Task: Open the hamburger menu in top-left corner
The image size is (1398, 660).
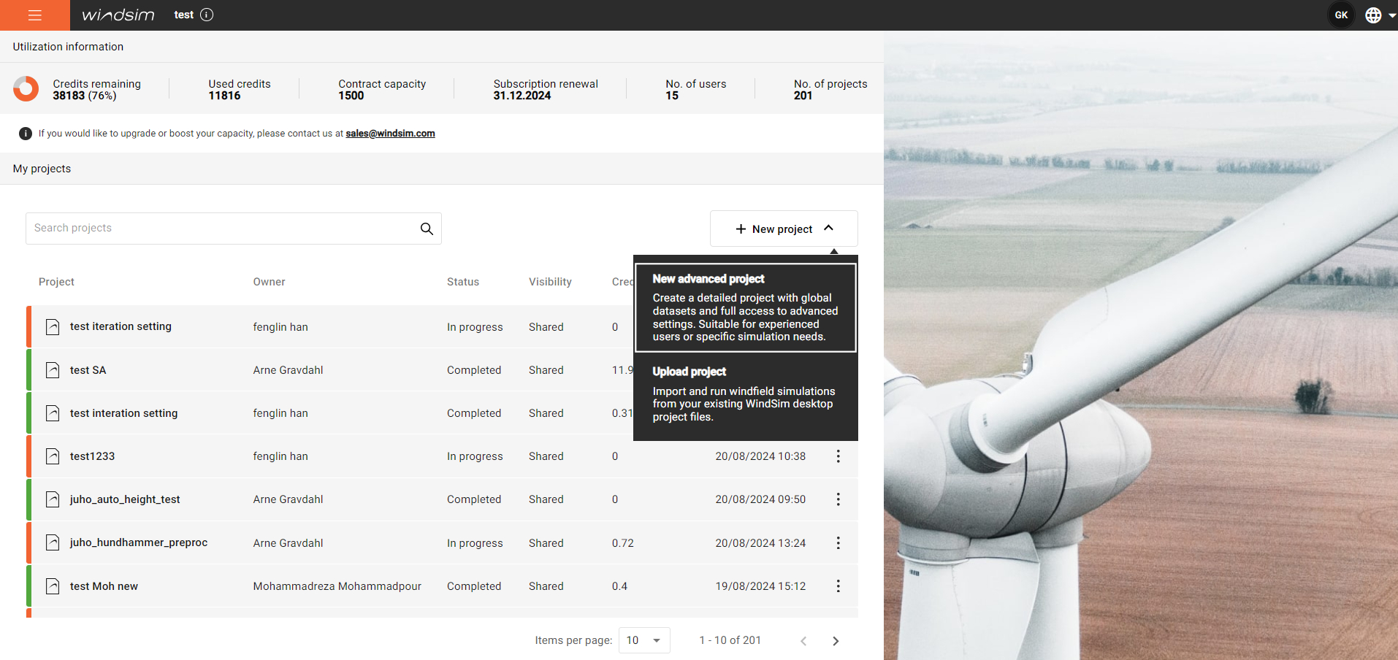Action: (34, 15)
